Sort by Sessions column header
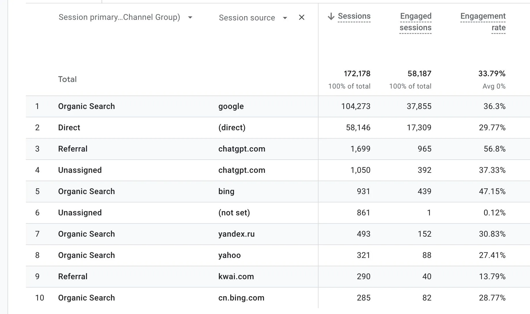Image resolution: width=530 pixels, height=314 pixels. (354, 16)
